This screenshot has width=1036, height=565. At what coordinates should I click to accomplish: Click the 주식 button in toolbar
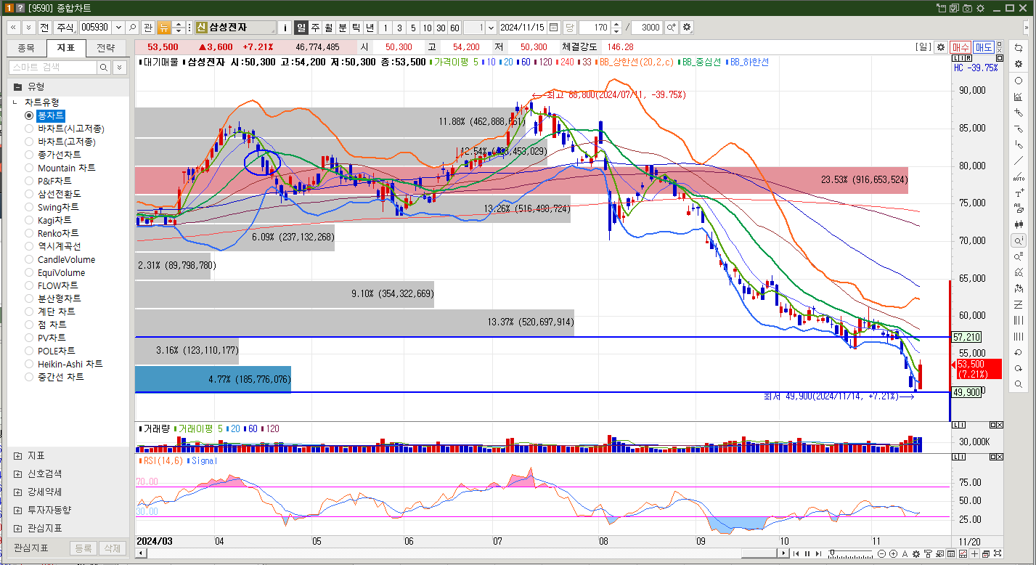(65, 28)
